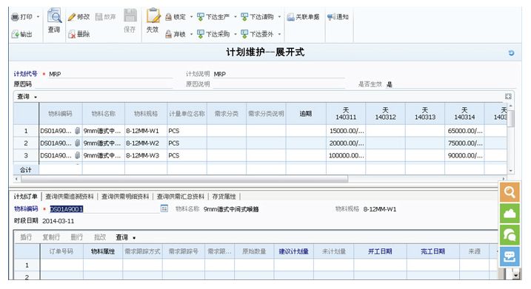531x289 pixels.
Task: Expand the 下达采购 dropdown arrow
Action: [236, 34]
